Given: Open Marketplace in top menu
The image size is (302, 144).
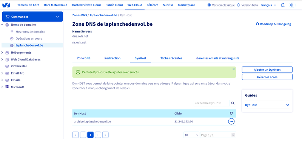Looking at the screenshot, I should 186,5.
